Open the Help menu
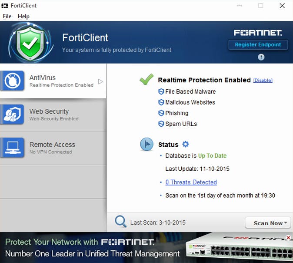 pyautogui.click(x=23, y=17)
